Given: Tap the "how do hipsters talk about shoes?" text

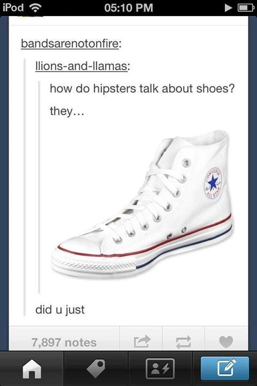Looking at the screenshot, I should (x=142, y=88).
